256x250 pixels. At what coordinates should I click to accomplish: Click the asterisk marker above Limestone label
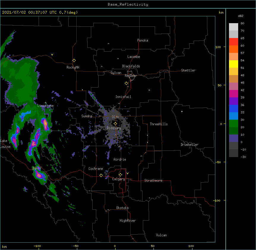click(x=45, y=103)
